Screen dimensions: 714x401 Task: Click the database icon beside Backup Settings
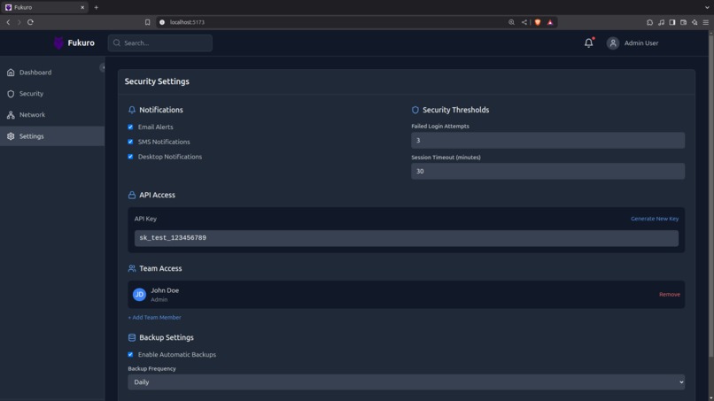132,337
